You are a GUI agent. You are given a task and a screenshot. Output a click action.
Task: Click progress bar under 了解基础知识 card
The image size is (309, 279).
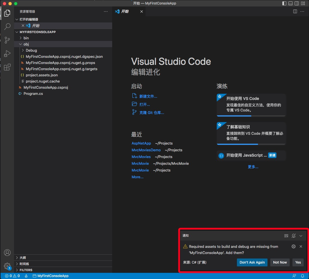point(251,144)
